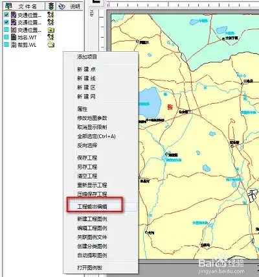Click the edit-status icon of the topmost 交通位置 row
The image size is (259, 277).
(x=51, y=15)
